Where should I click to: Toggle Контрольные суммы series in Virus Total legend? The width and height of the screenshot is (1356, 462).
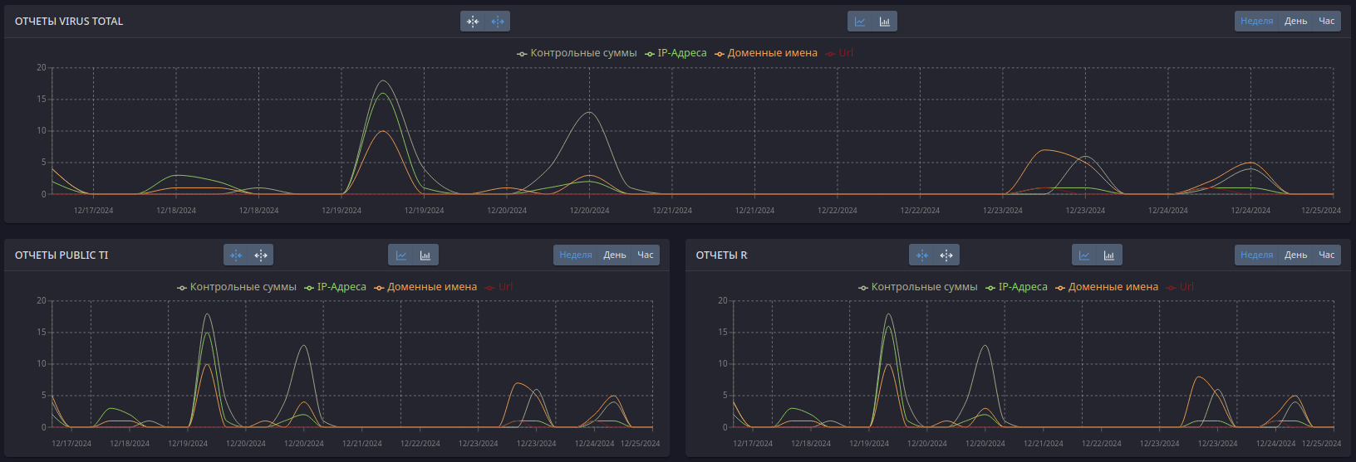click(577, 53)
